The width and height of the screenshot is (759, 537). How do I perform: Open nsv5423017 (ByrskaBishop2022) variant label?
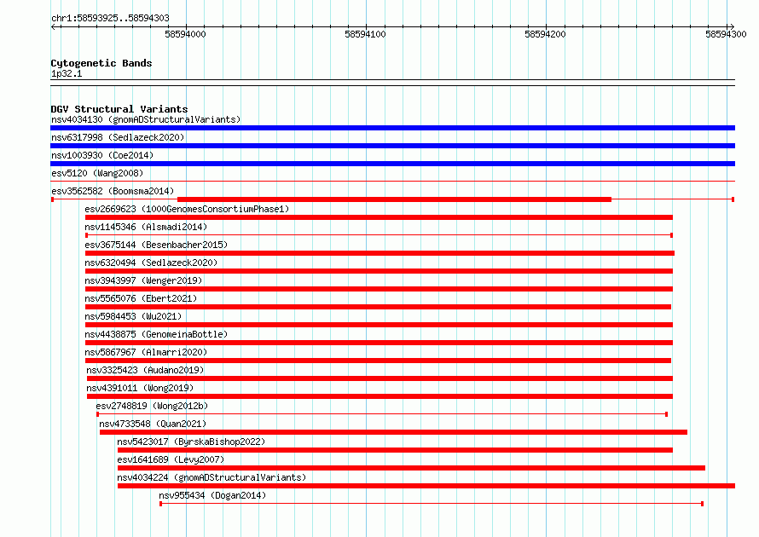coord(191,442)
